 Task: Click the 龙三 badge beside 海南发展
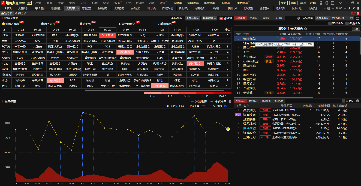[238, 115]
